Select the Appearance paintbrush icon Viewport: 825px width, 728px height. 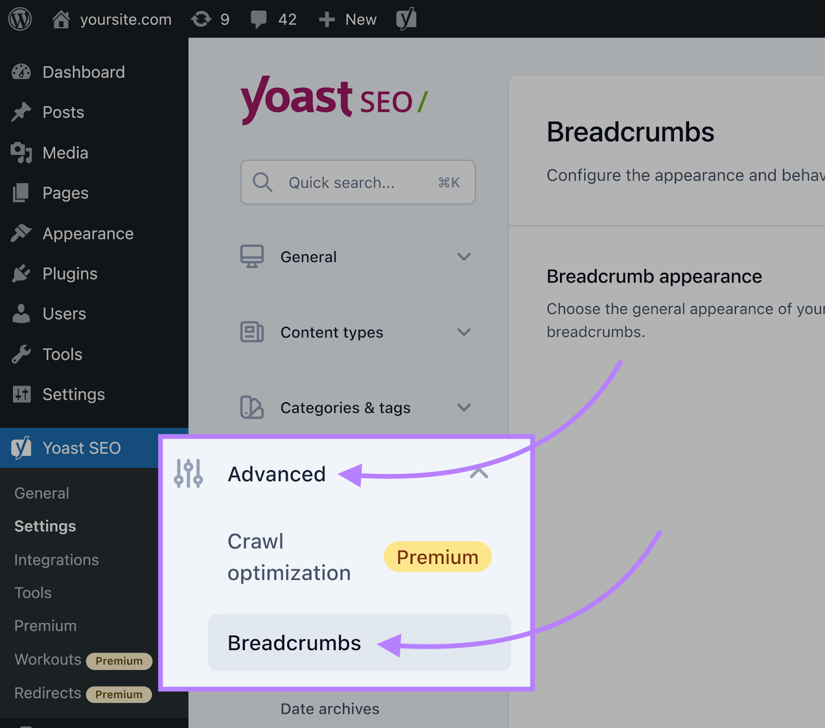(21, 233)
